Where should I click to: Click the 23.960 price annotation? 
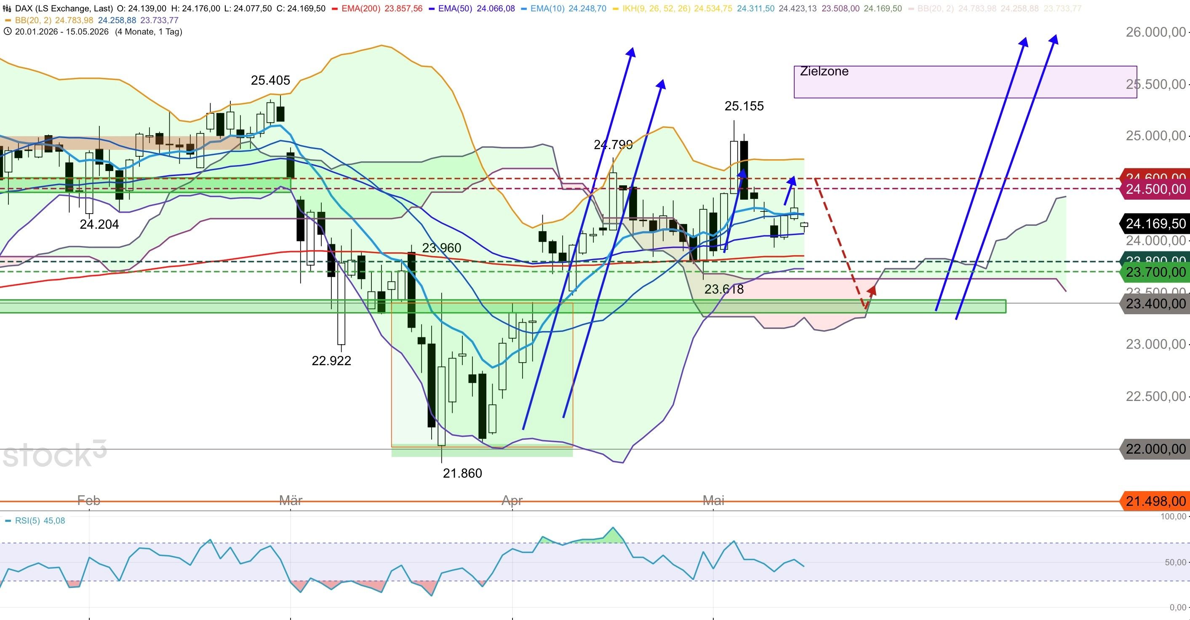click(x=442, y=248)
